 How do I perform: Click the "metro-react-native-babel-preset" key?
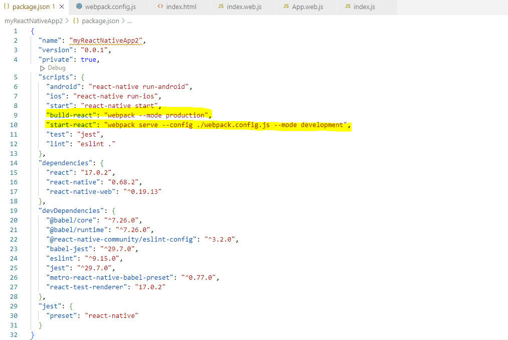110,278
